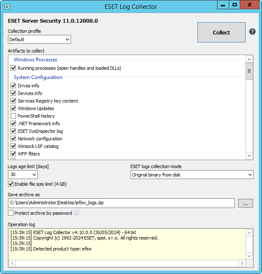262x274 pixels.
Task: Click operation log scroll up arrow
Action: [249, 233]
